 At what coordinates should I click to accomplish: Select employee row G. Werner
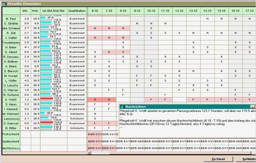coord(11,90)
